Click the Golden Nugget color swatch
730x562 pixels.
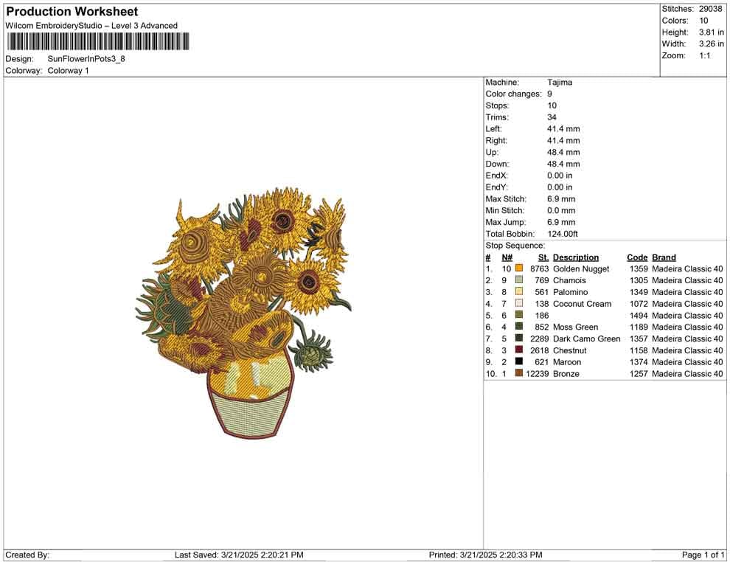[x=518, y=268]
